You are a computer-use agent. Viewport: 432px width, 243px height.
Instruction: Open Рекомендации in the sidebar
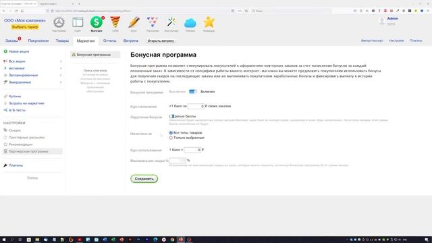(20, 144)
